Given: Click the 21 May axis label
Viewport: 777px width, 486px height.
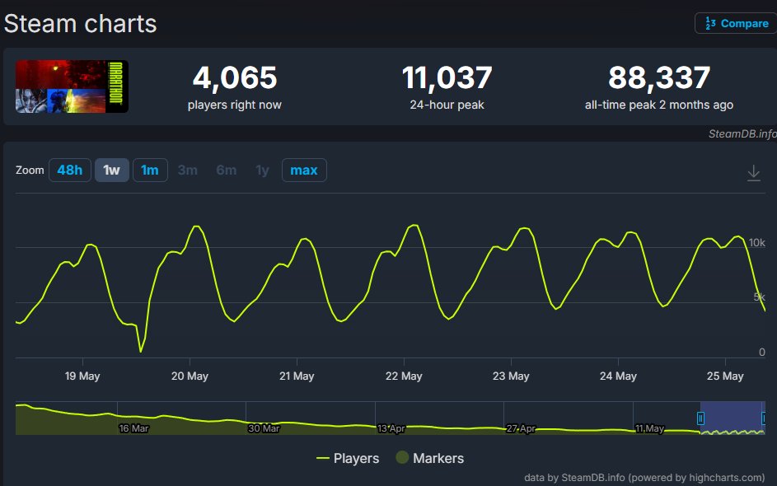Looking at the screenshot, I should [297, 376].
